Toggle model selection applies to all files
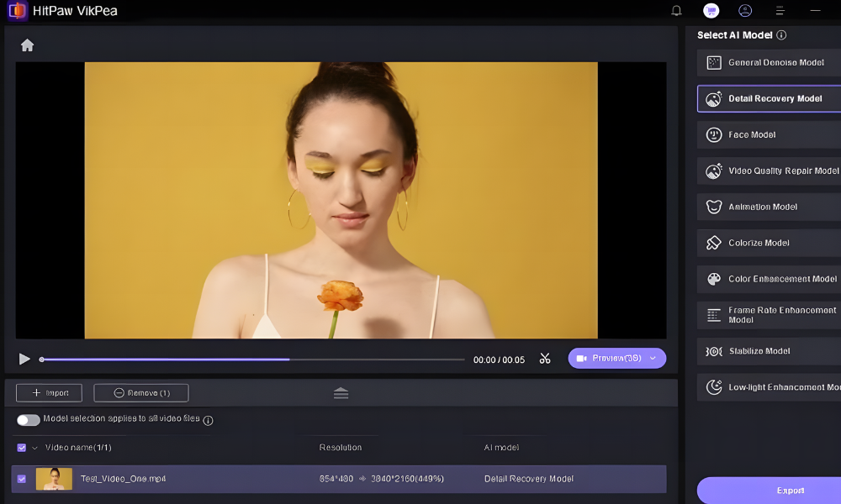Image resolution: width=841 pixels, height=504 pixels. (x=29, y=420)
